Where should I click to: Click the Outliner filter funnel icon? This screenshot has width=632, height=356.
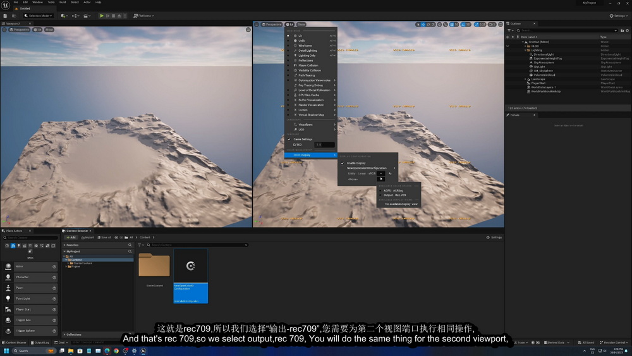click(x=509, y=30)
